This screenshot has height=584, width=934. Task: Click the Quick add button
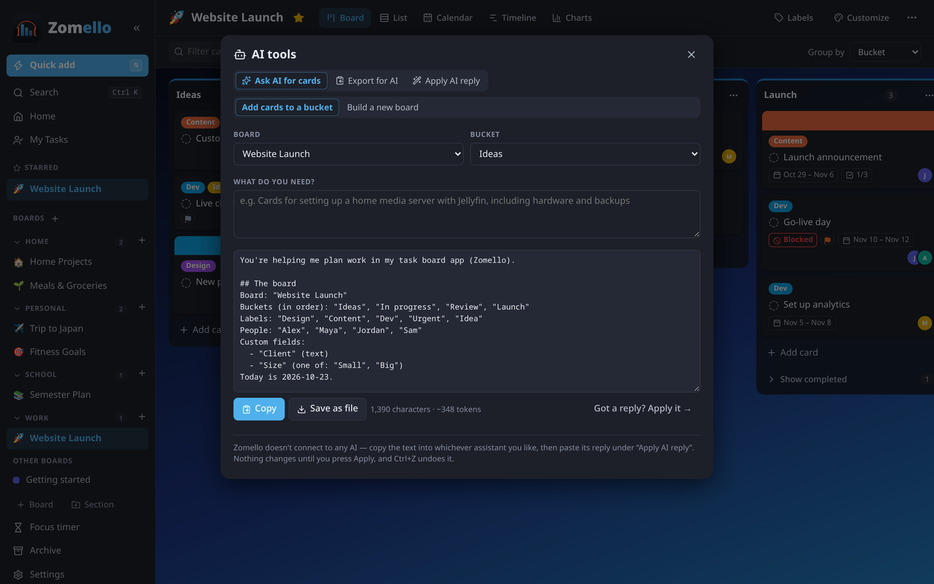(78, 65)
